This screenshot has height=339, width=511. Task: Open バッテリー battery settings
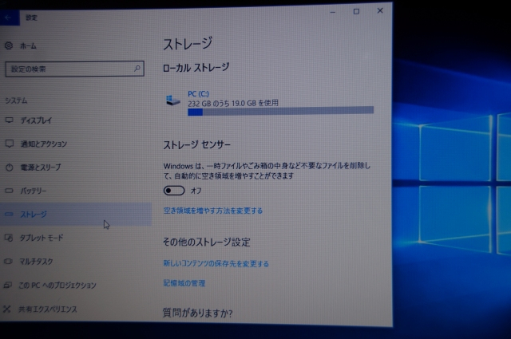34,191
